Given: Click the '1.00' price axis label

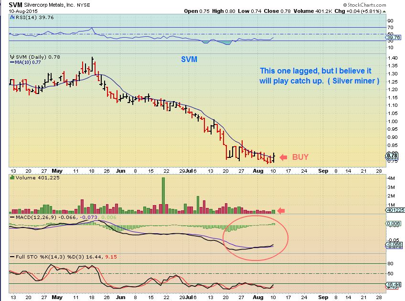Looking at the screenshot, I should tap(393, 122).
